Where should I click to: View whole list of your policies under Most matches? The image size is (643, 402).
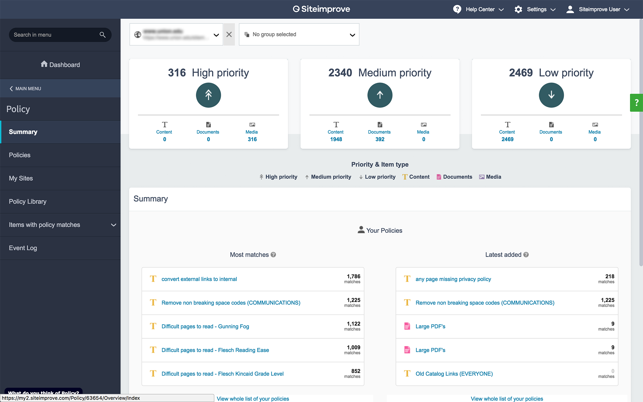tap(253, 399)
